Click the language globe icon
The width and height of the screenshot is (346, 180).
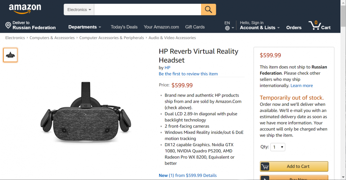pos(227,28)
